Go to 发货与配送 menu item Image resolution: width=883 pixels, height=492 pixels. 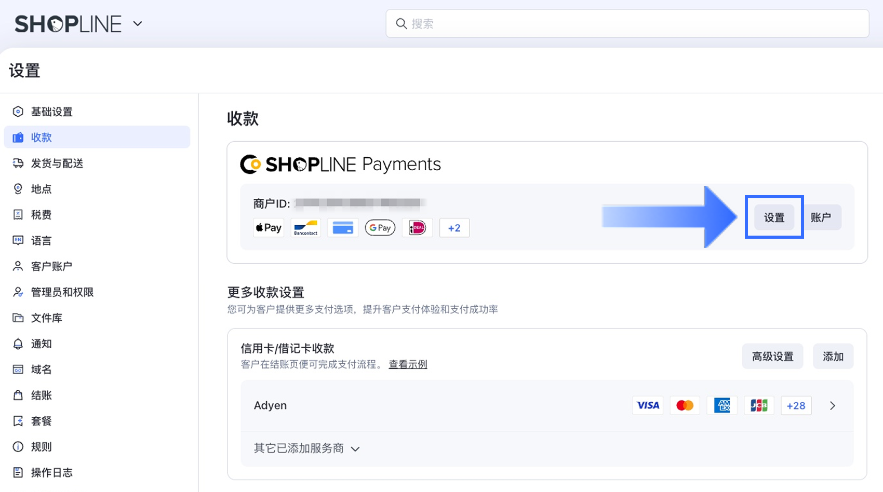point(97,163)
